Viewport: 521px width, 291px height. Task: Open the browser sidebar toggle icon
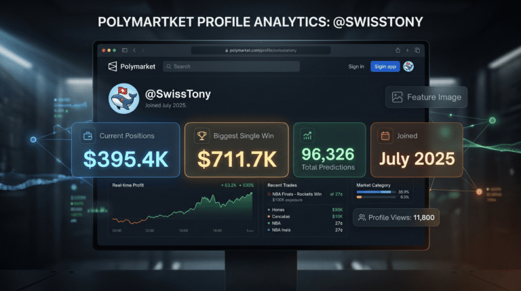click(125, 50)
